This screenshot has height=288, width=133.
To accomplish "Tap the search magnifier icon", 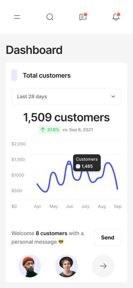I will pyautogui.click(x=50, y=17).
